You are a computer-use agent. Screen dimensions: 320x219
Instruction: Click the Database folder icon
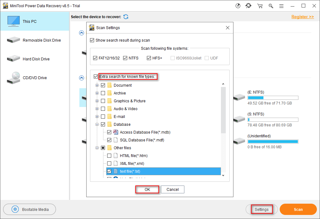click(109, 125)
